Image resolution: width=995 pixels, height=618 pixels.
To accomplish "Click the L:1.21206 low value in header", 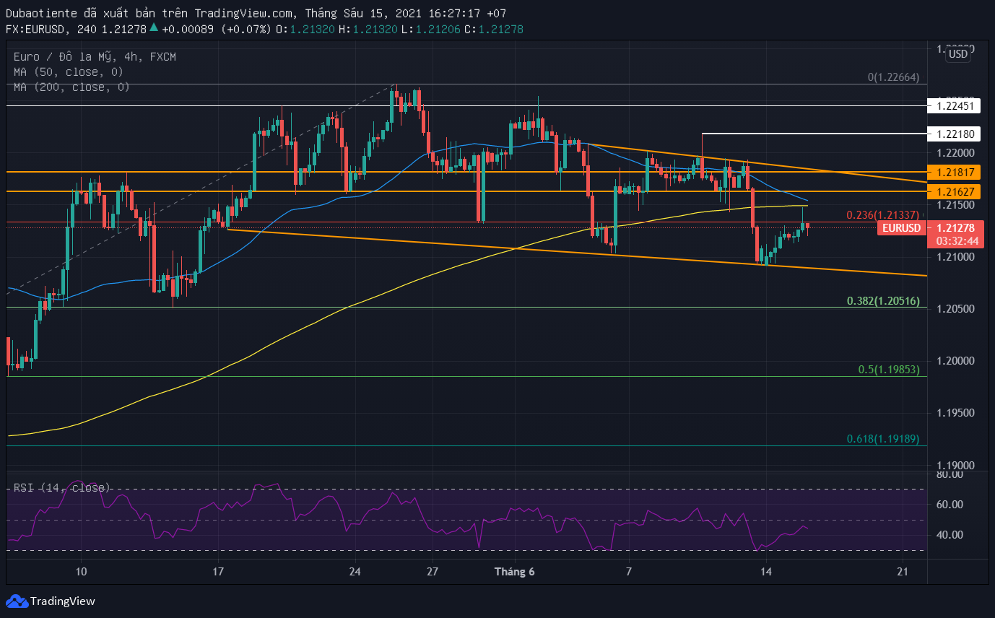I will click(431, 29).
